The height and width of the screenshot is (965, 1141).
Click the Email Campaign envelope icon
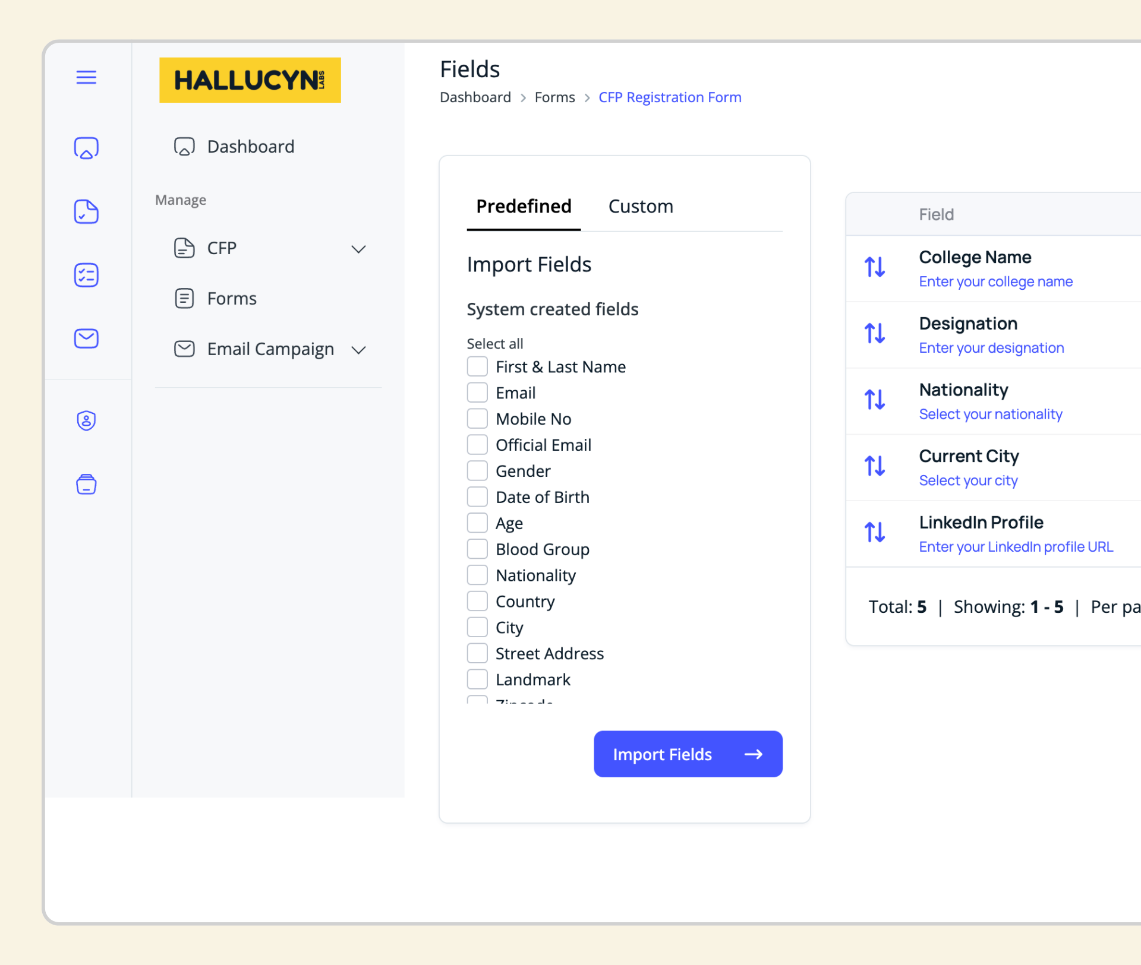[x=86, y=338]
